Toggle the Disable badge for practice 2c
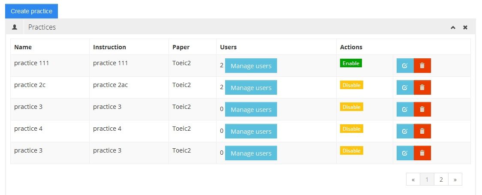Viewport: 482px width, 195px height. (351, 85)
